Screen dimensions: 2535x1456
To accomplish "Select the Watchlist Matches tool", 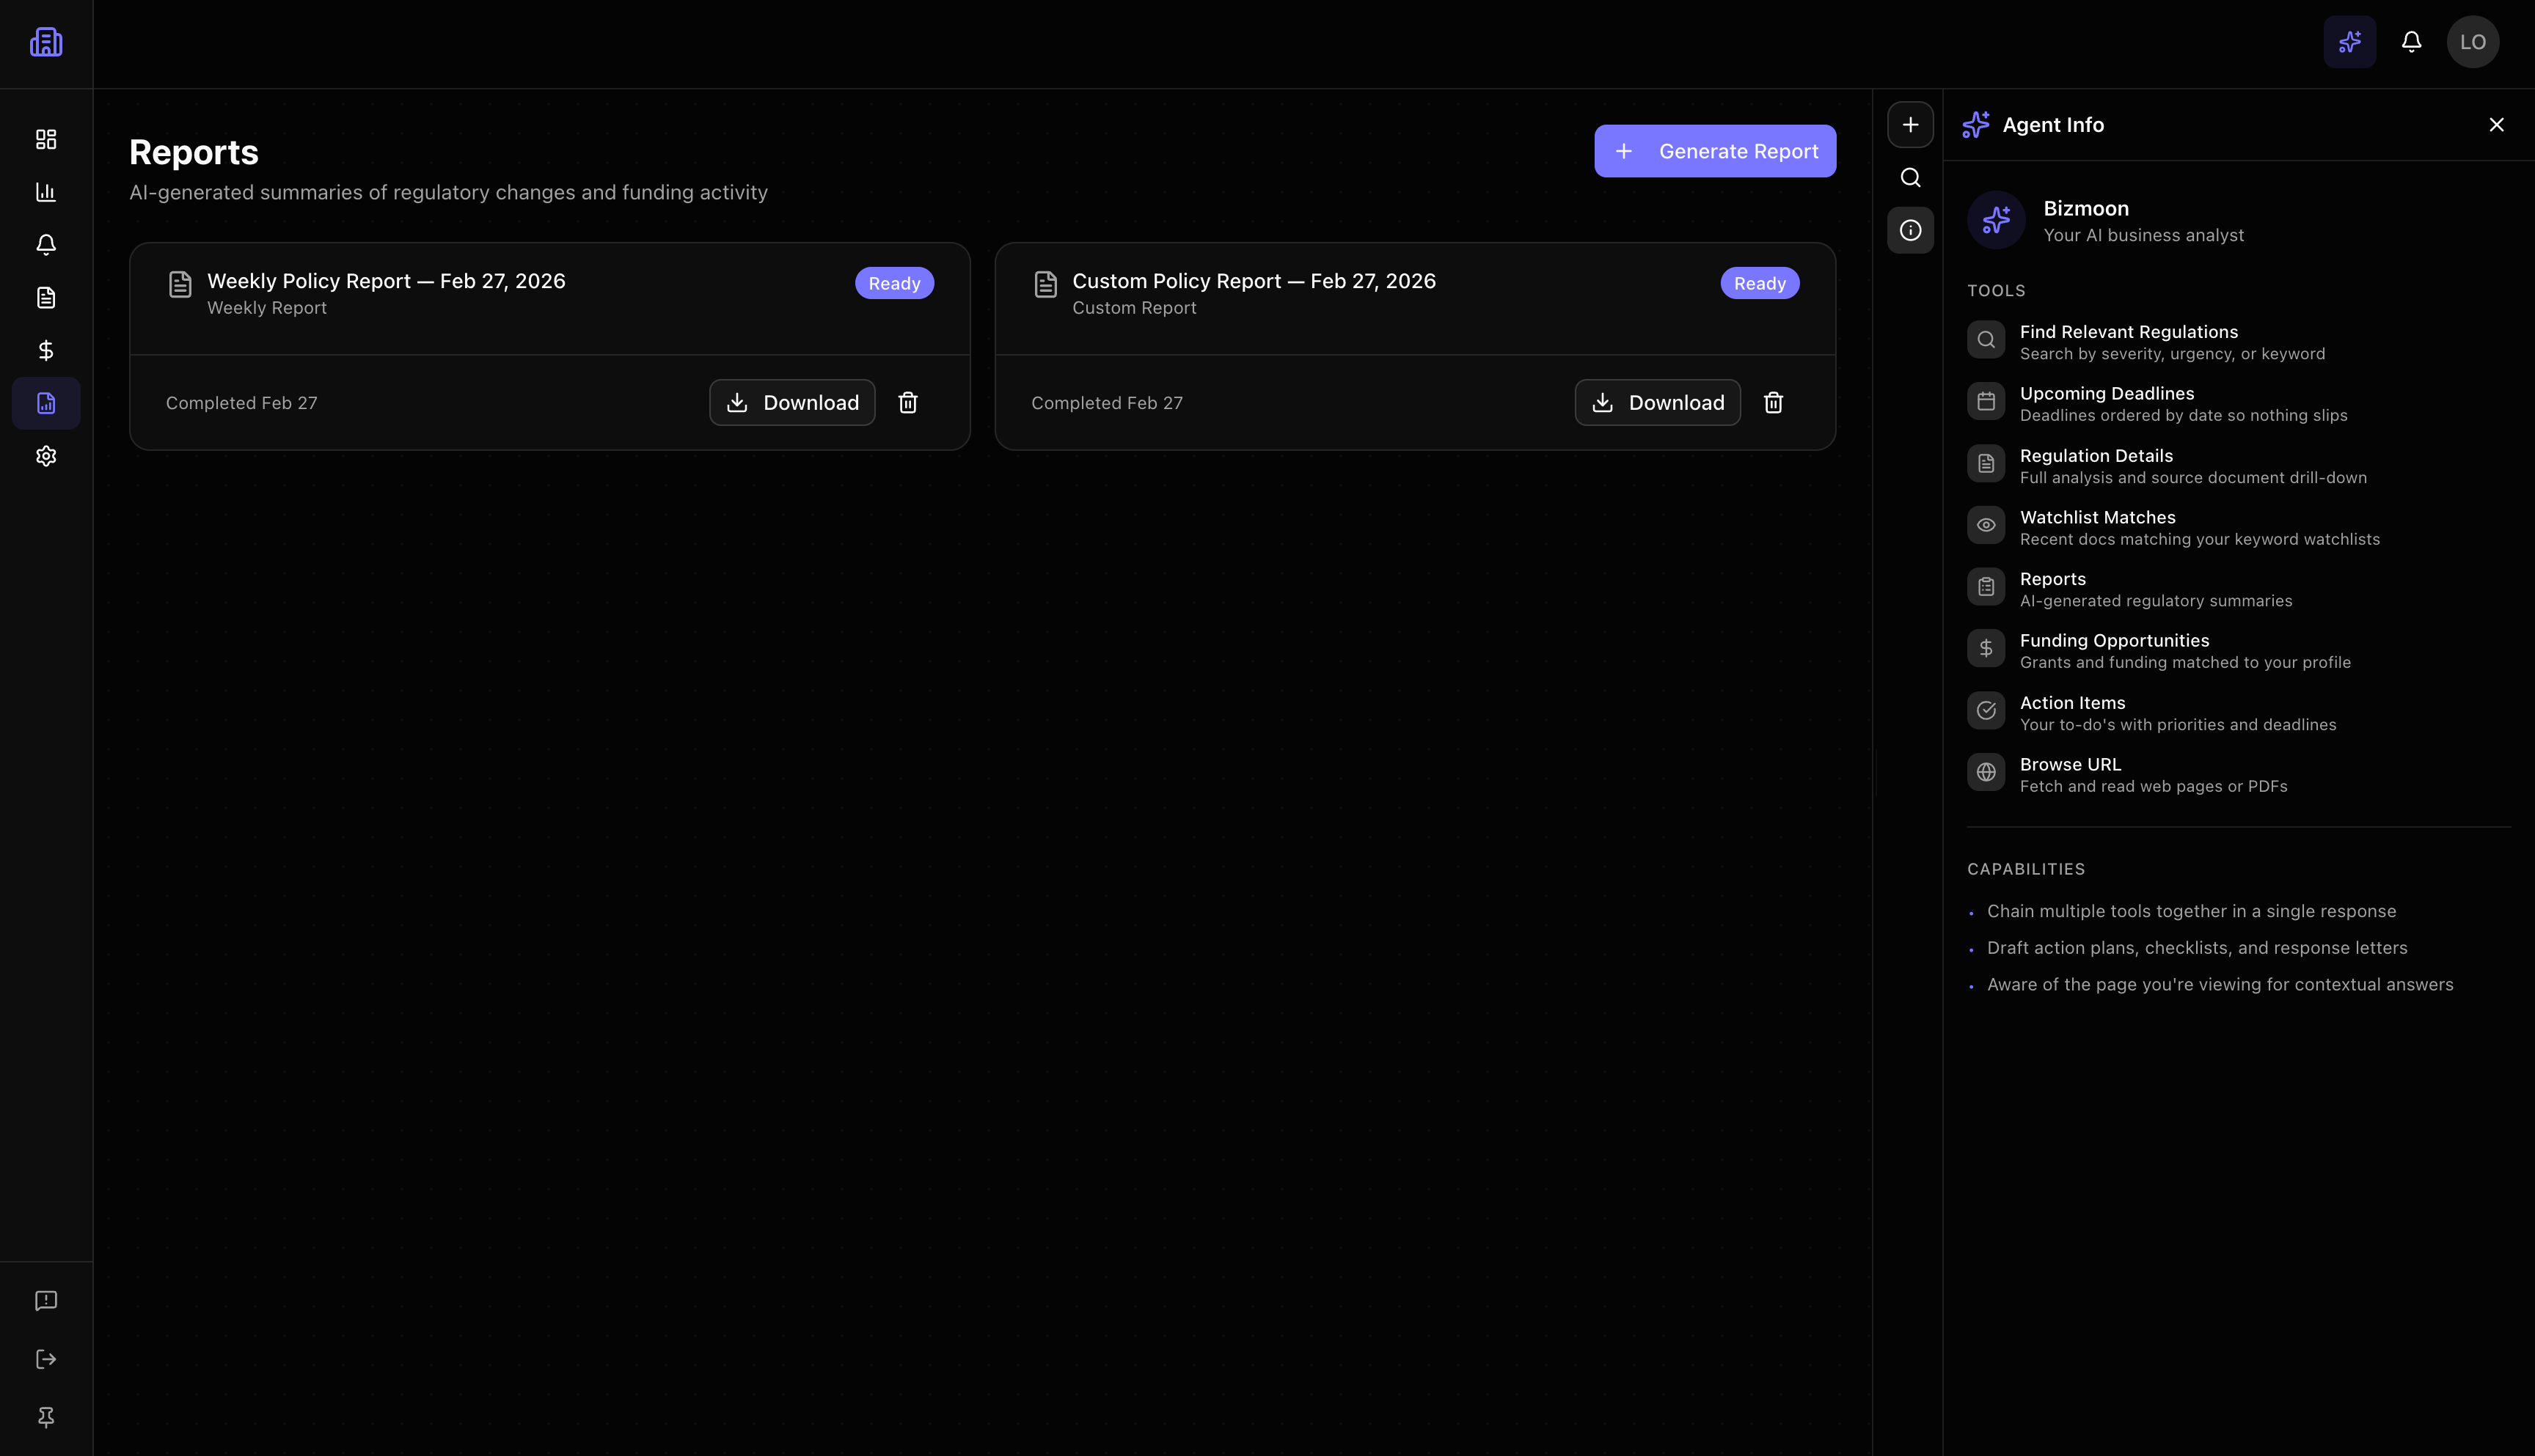I will click(2097, 527).
